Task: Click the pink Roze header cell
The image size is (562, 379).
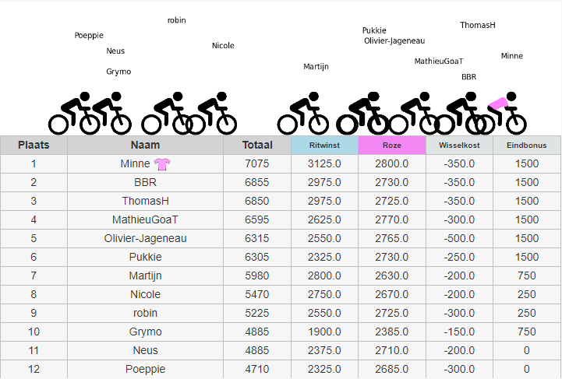Action: 392,145
